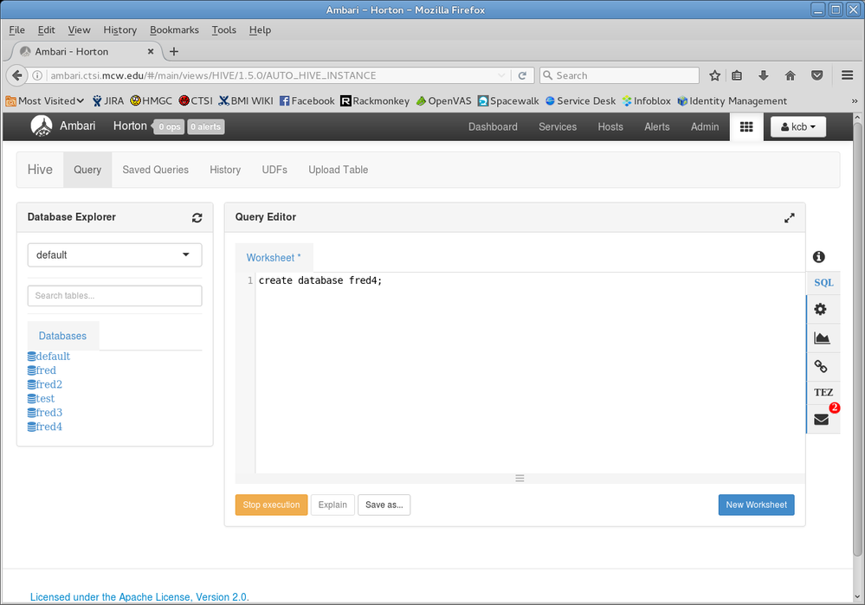Click the Stop execution button
865x605 pixels.
(x=271, y=505)
